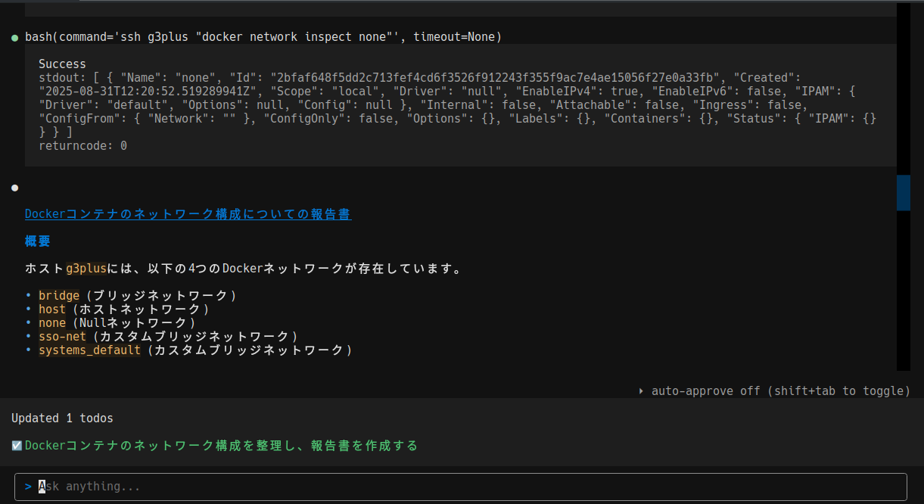Click the 概要 heading

[38, 241]
